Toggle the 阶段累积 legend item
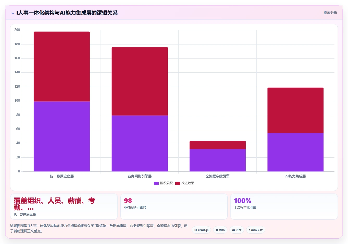 click(163, 183)
